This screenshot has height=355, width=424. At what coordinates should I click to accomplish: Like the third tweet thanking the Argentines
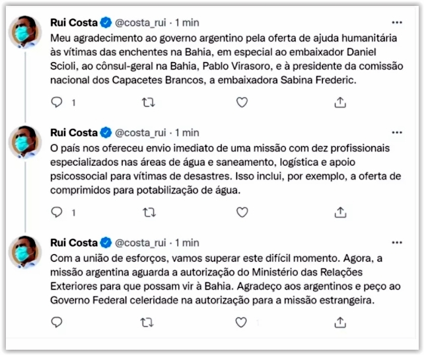242,322
